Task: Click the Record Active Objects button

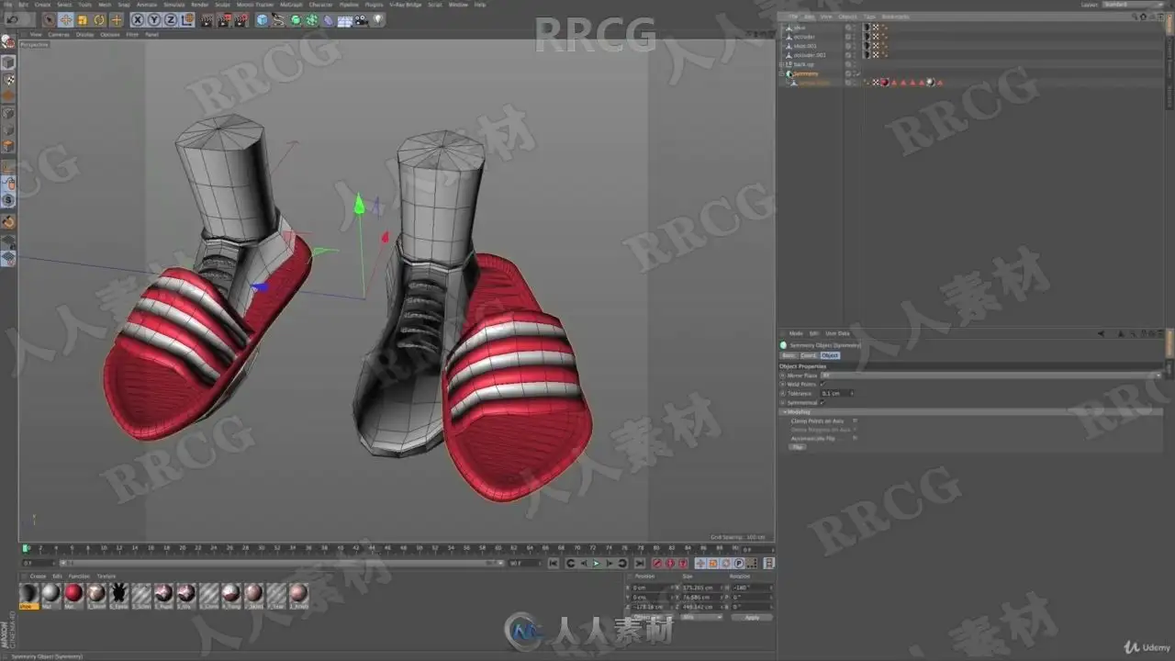Action: point(657,564)
